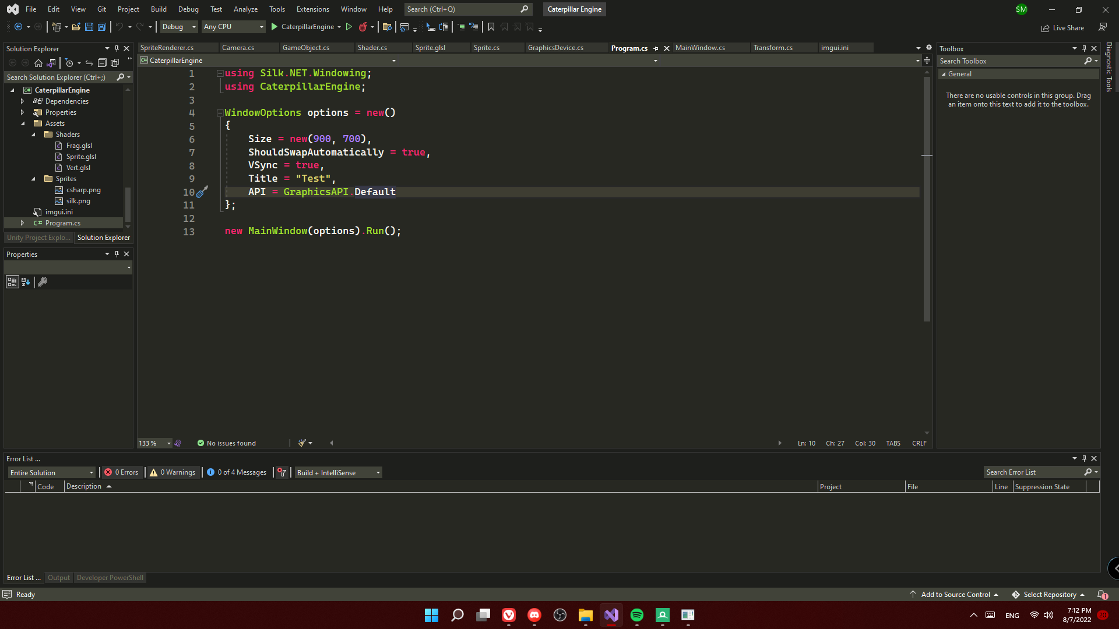Open the Properties pane wrench icon
The height and width of the screenshot is (629, 1119).
(43, 282)
